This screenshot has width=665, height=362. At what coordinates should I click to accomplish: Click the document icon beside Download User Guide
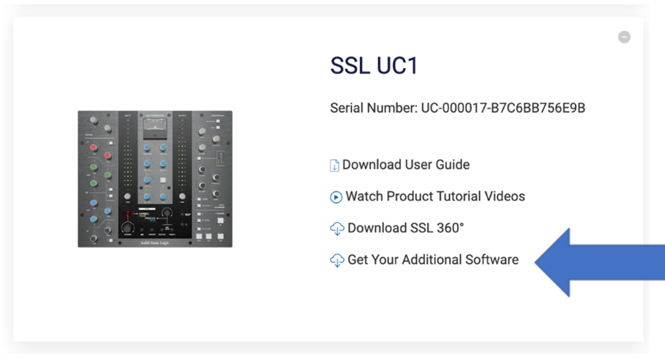pyautogui.click(x=335, y=165)
